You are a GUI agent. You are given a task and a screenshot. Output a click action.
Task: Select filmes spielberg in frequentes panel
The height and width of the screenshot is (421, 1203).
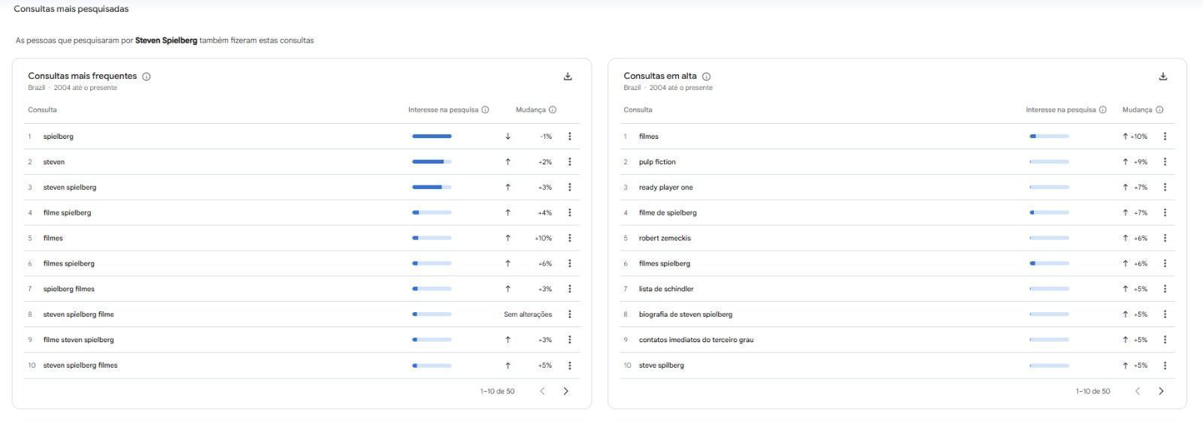pos(69,263)
